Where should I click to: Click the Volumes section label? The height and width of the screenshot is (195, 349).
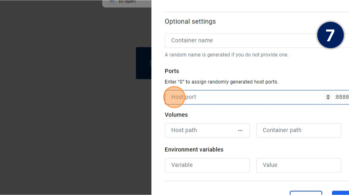point(176,114)
